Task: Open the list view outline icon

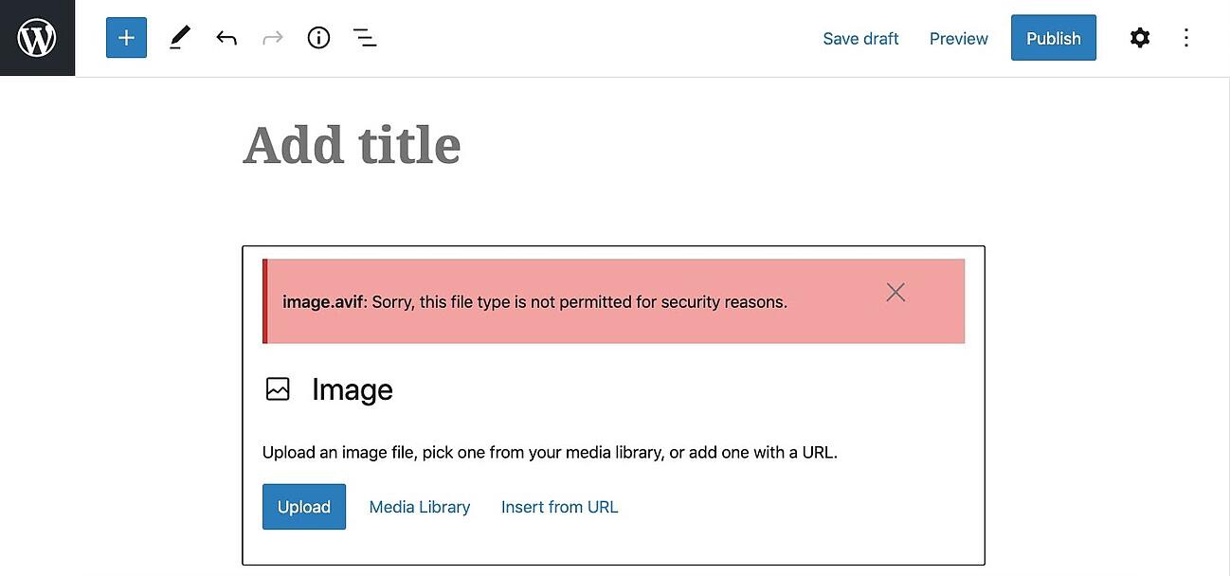Action: pyautogui.click(x=365, y=38)
